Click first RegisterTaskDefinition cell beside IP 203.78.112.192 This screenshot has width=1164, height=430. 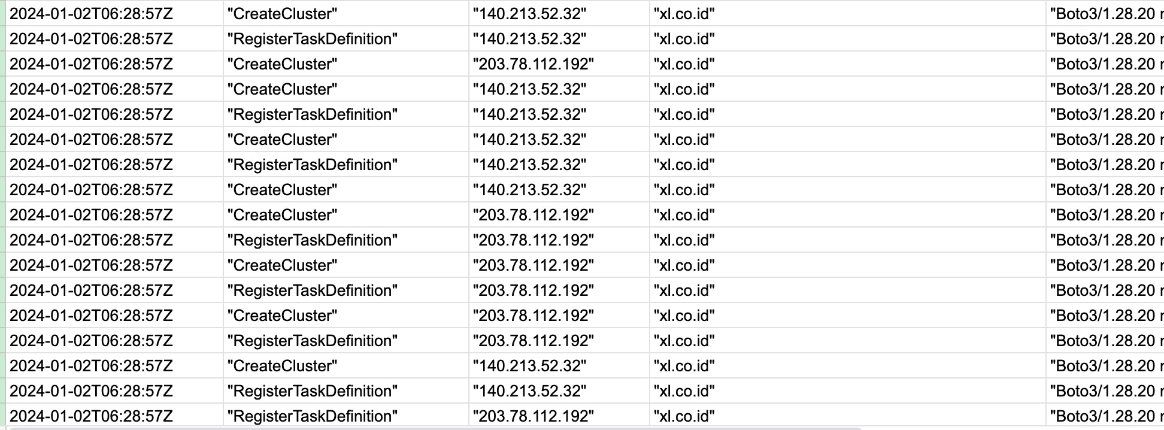pyautogui.click(x=312, y=240)
